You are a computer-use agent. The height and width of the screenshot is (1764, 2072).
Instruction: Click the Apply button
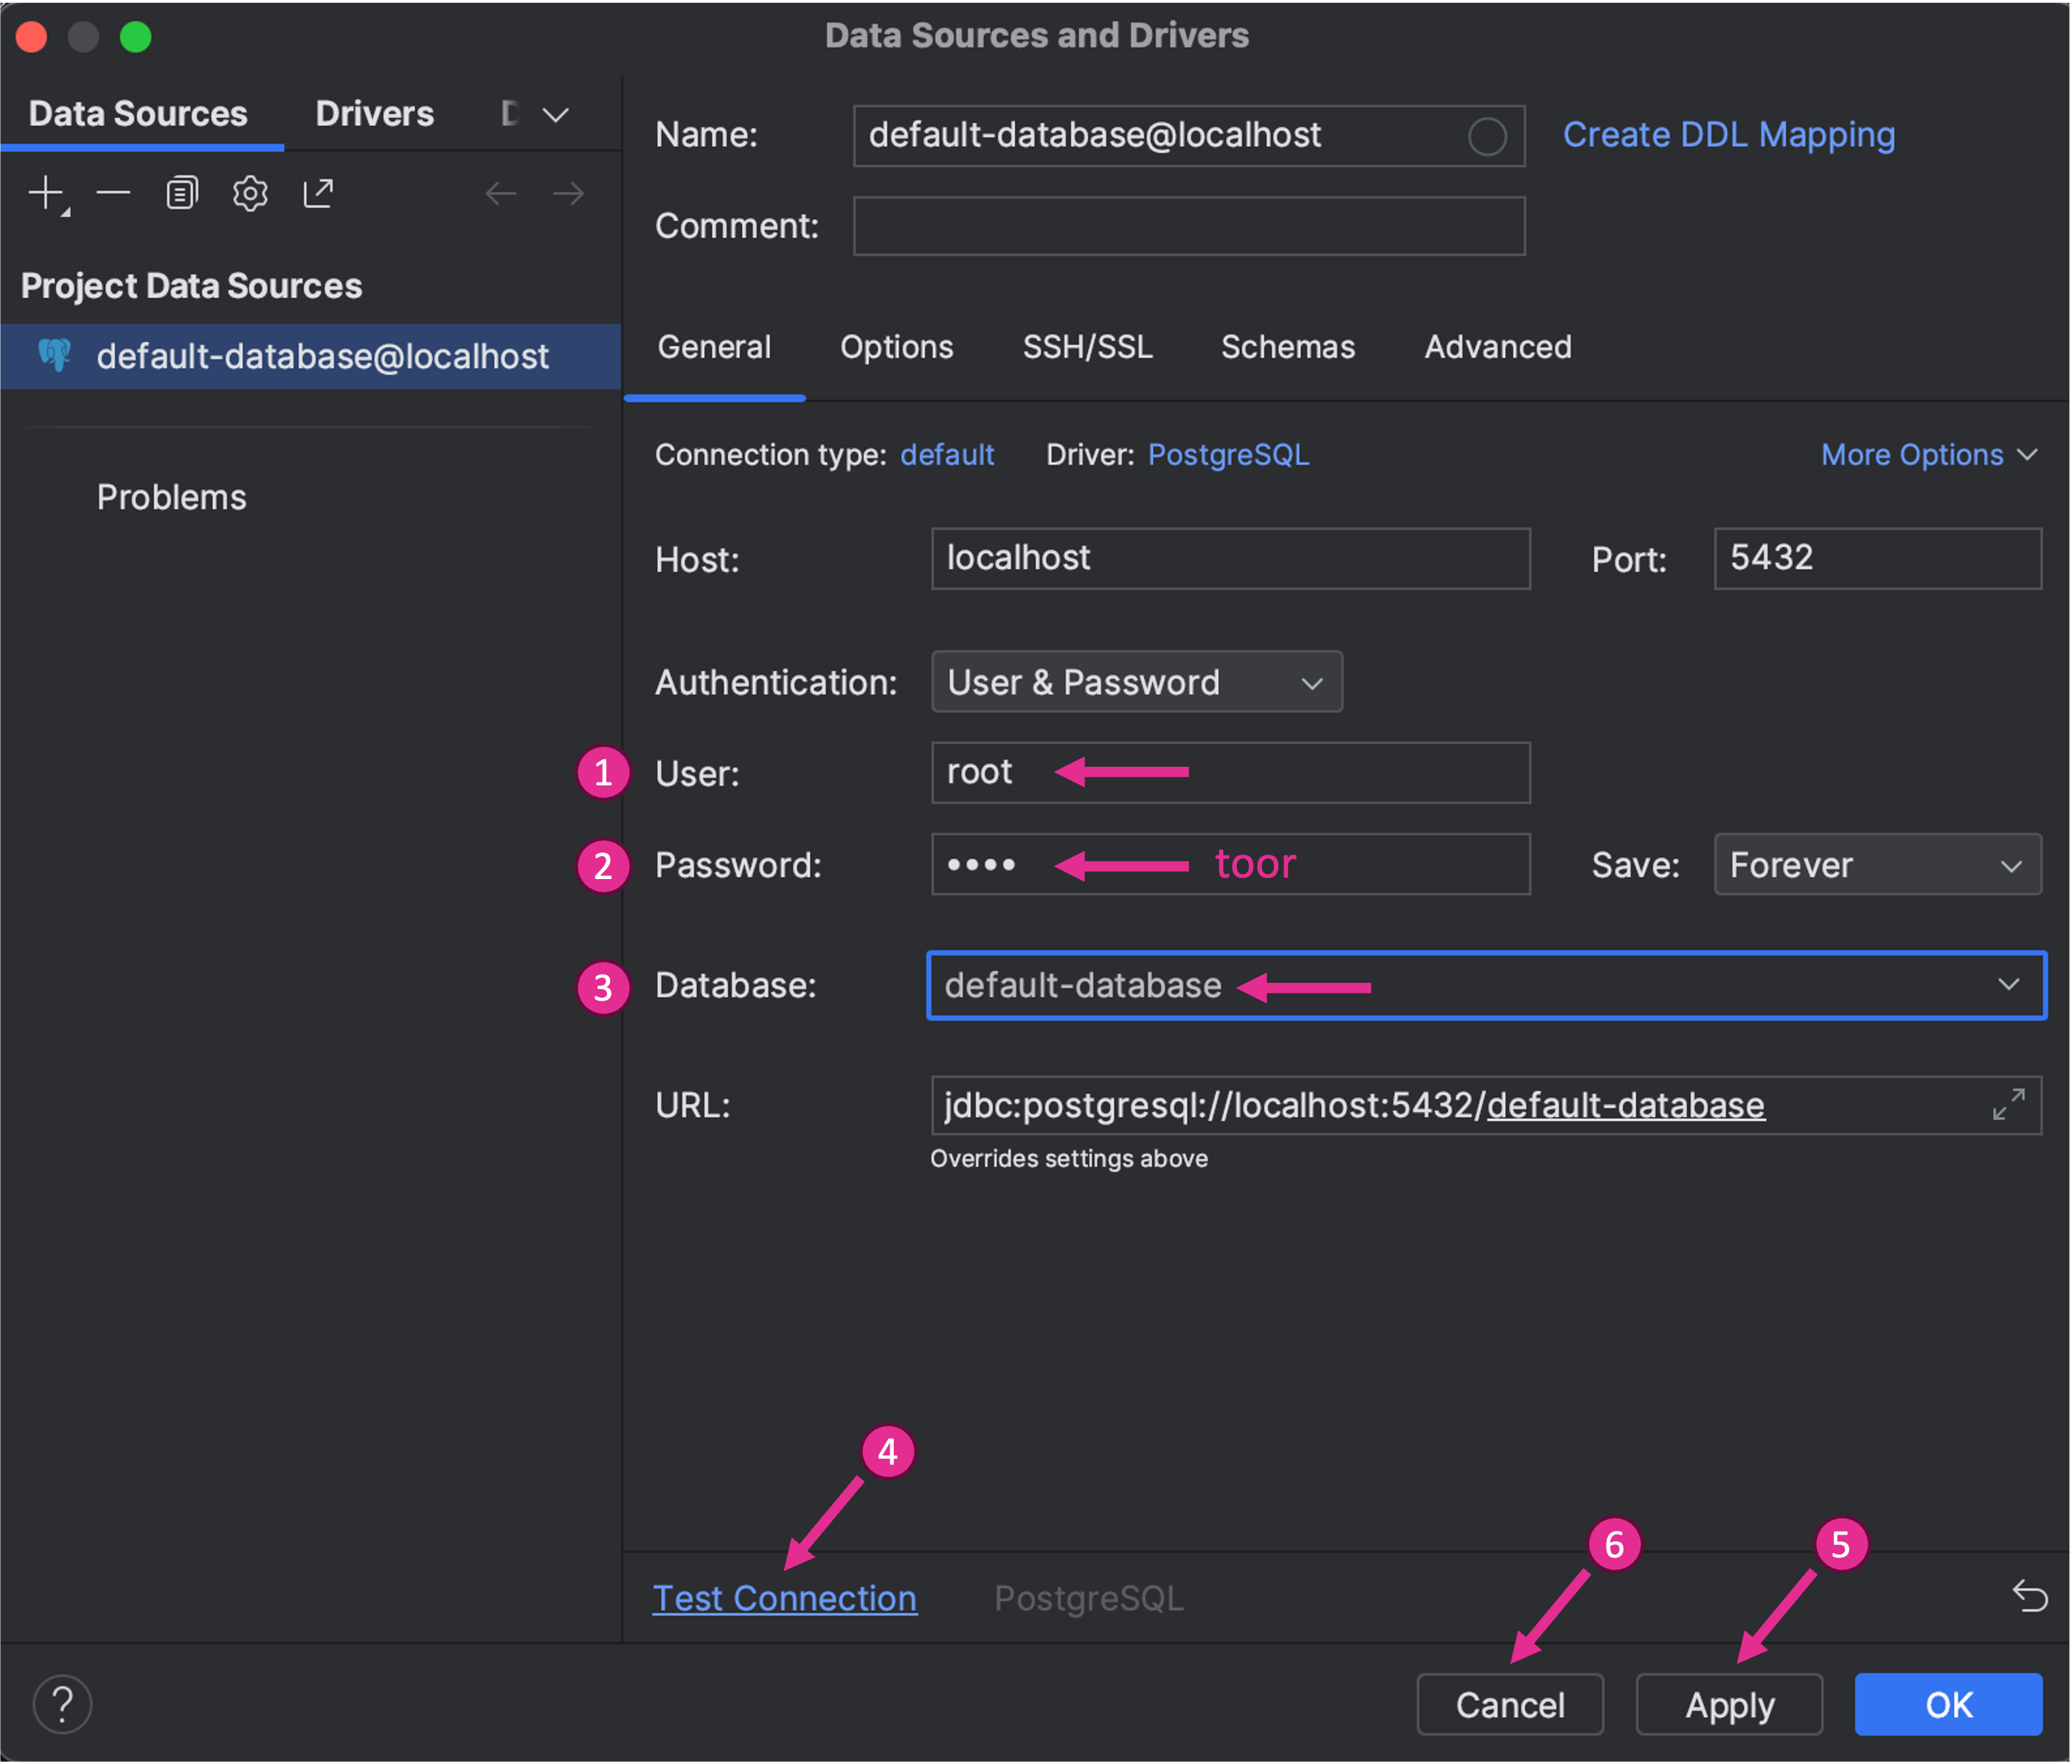tap(1729, 1704)
